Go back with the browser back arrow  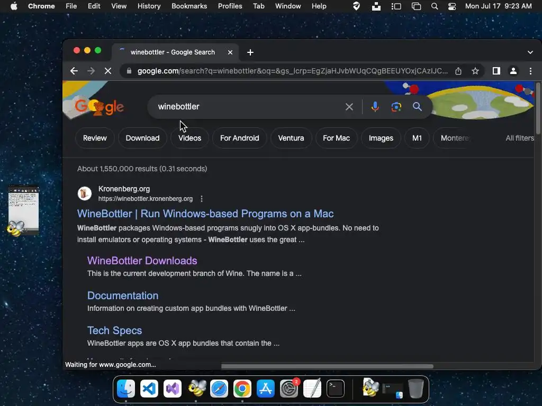(x=74, y=71)
